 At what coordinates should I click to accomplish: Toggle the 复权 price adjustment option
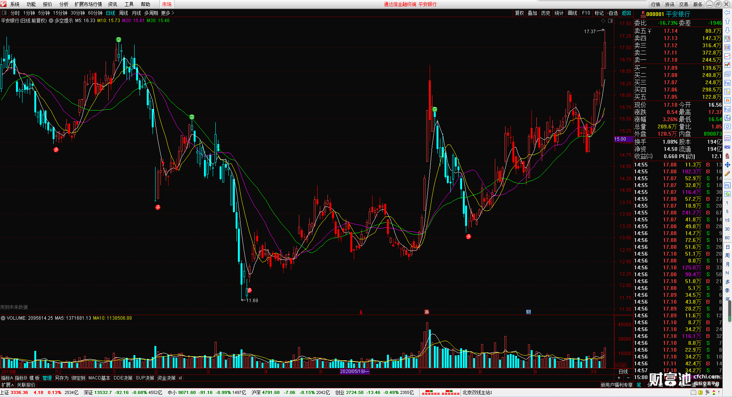pyautogui.click(x=519, y=13)
